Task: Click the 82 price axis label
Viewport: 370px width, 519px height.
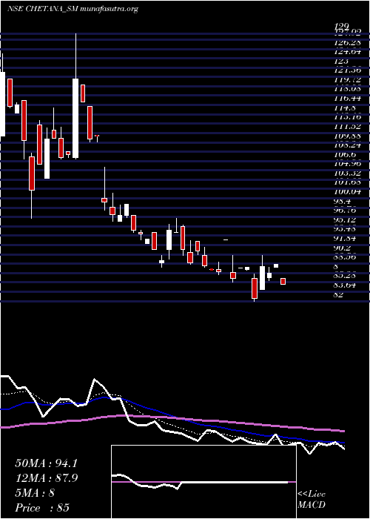Action: coord(338,295)
